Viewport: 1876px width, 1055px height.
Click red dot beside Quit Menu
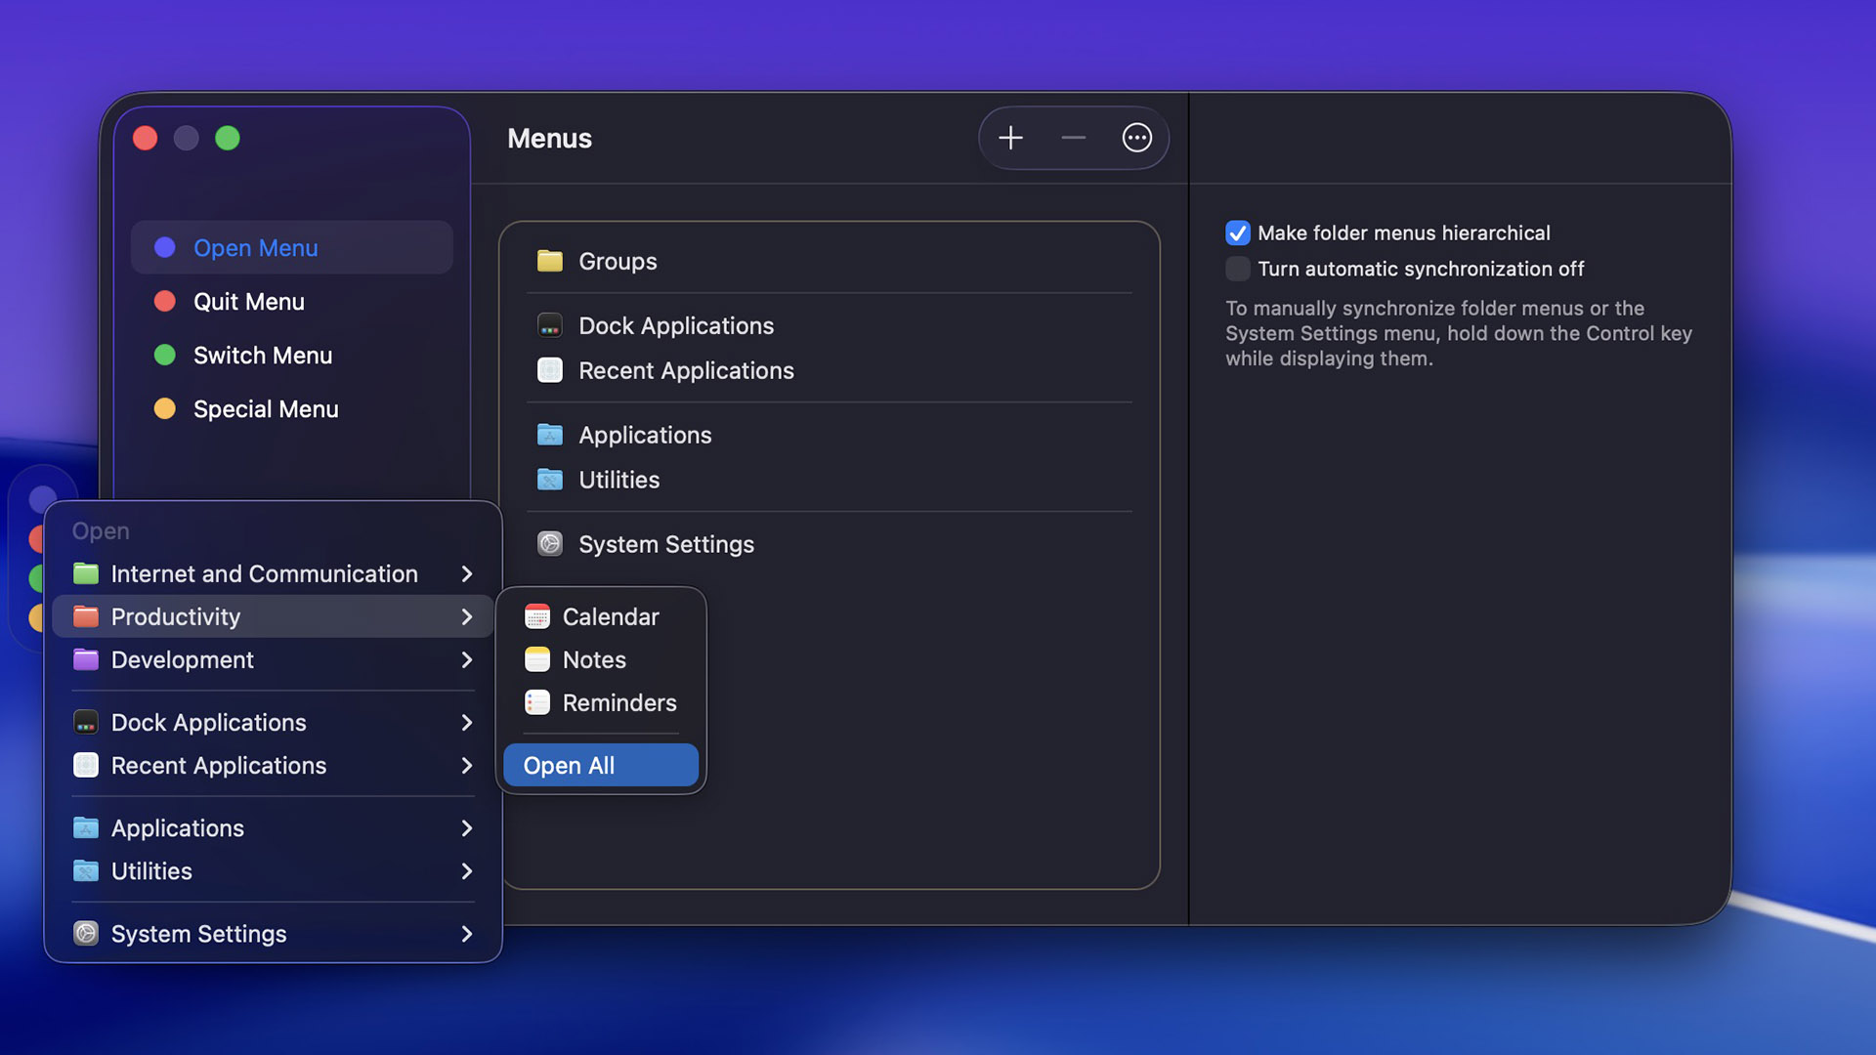click(x=165, y=301)
